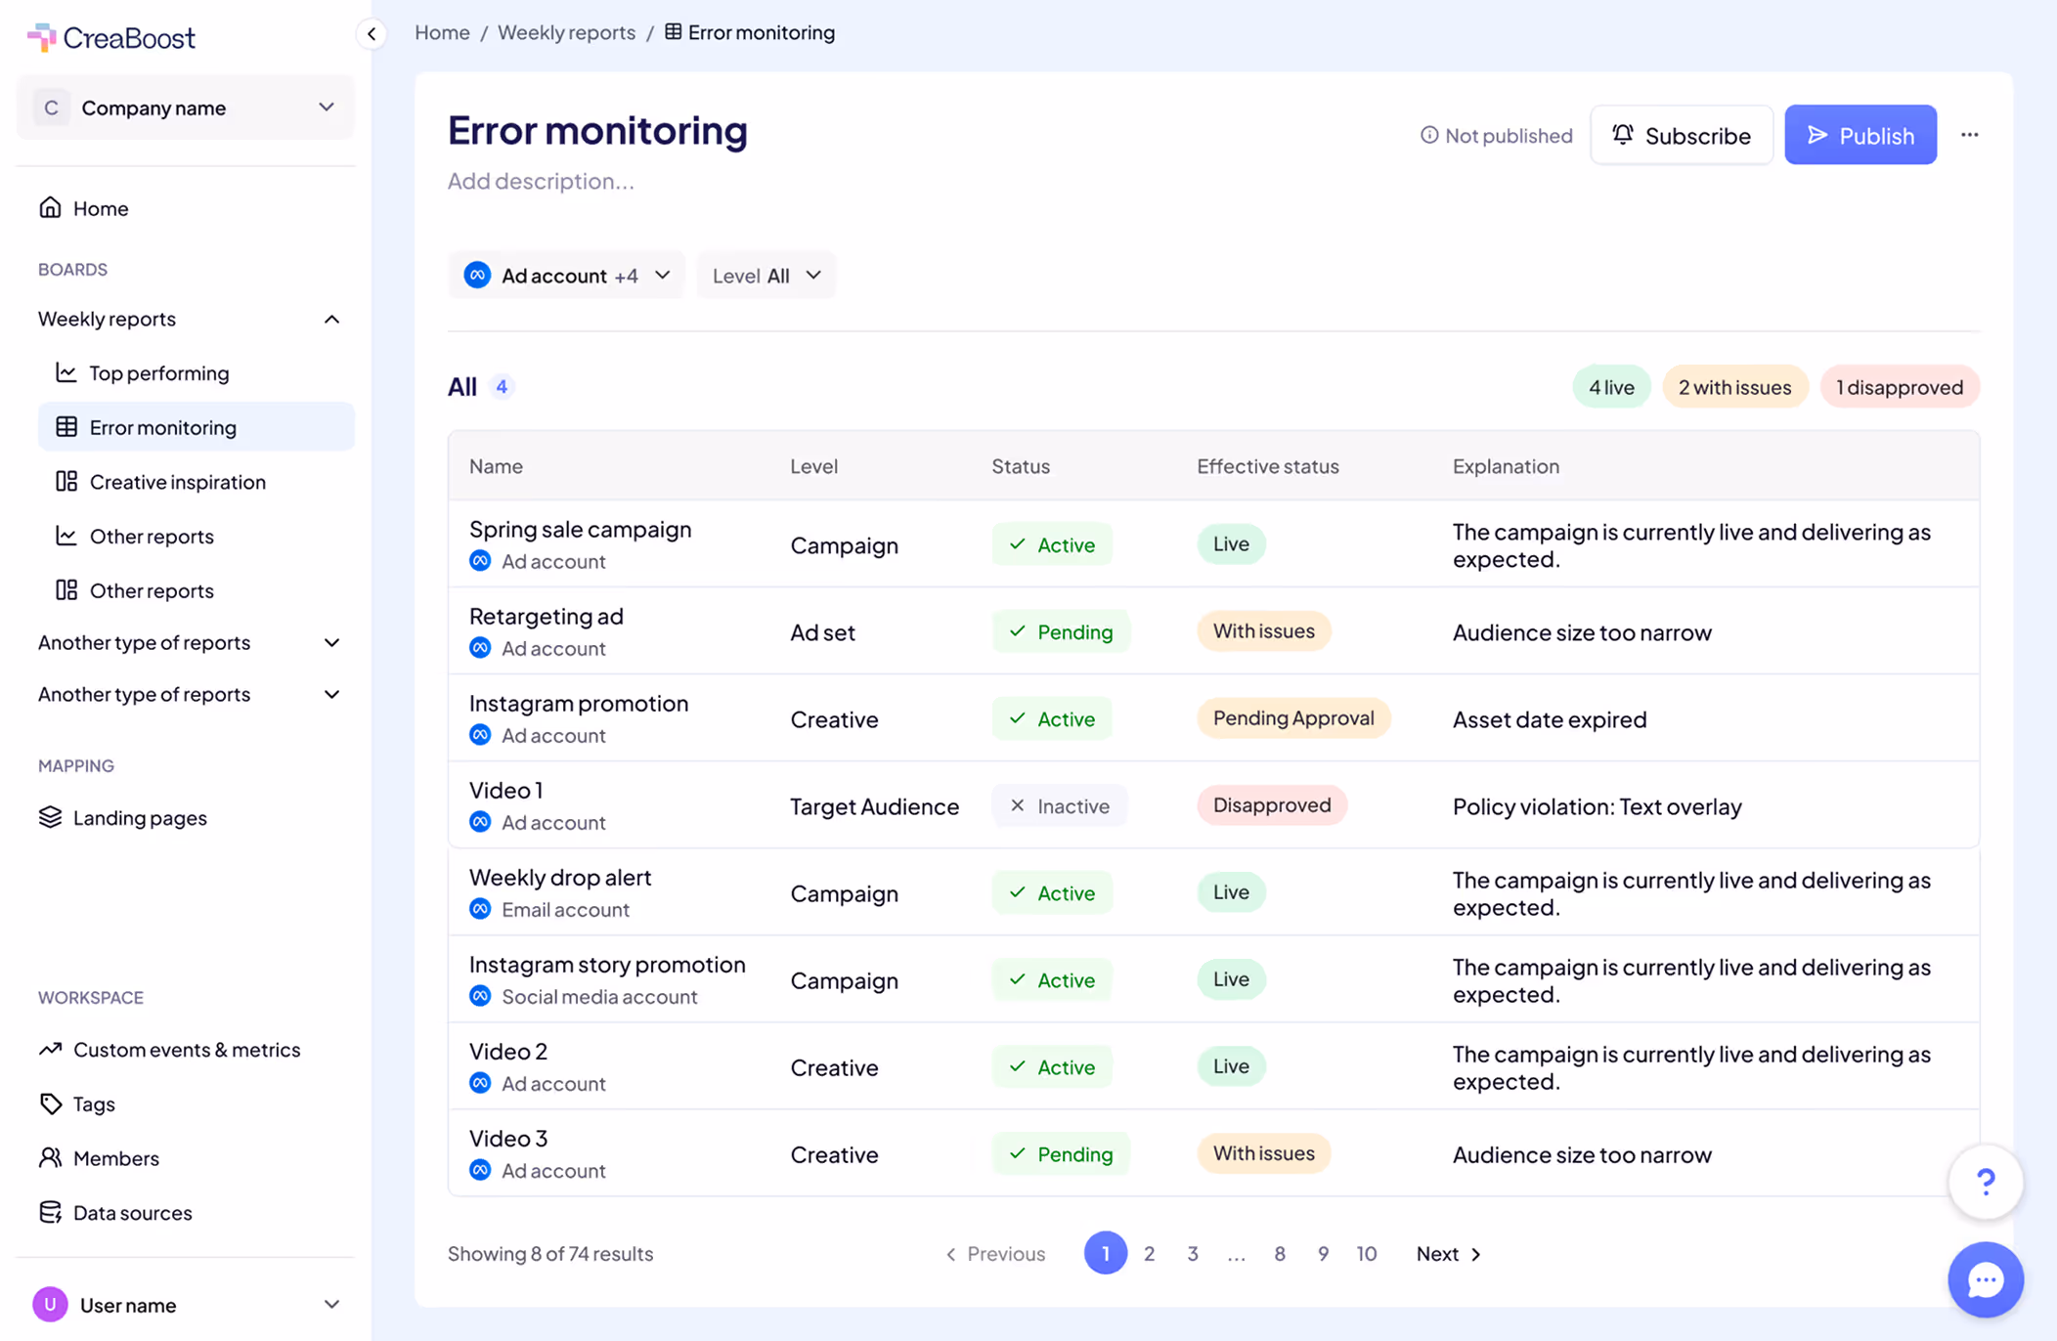
Task: Collapse the sidebar with the arrow button
Action: (372, 34)
